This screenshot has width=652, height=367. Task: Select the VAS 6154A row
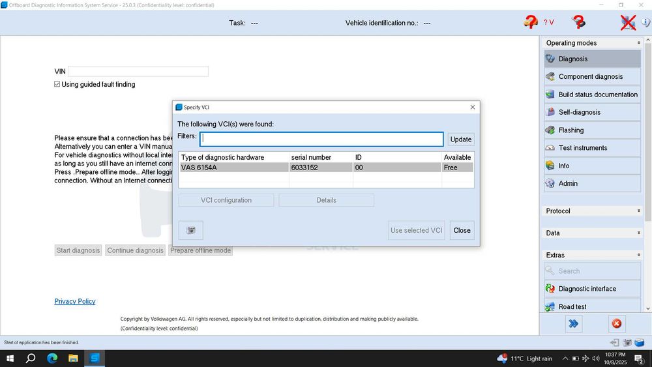327,168
